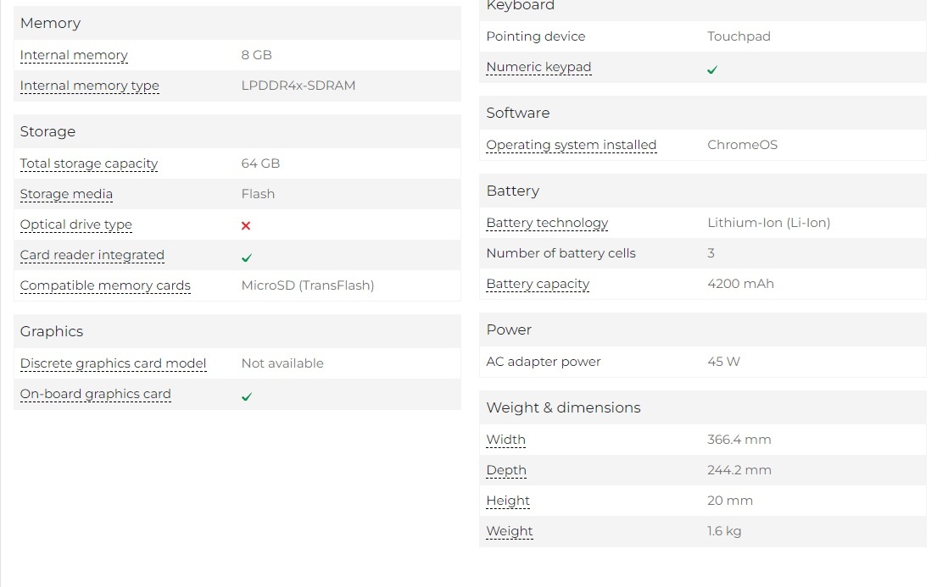Click the Discrete graphics card model label

point(113,363)
